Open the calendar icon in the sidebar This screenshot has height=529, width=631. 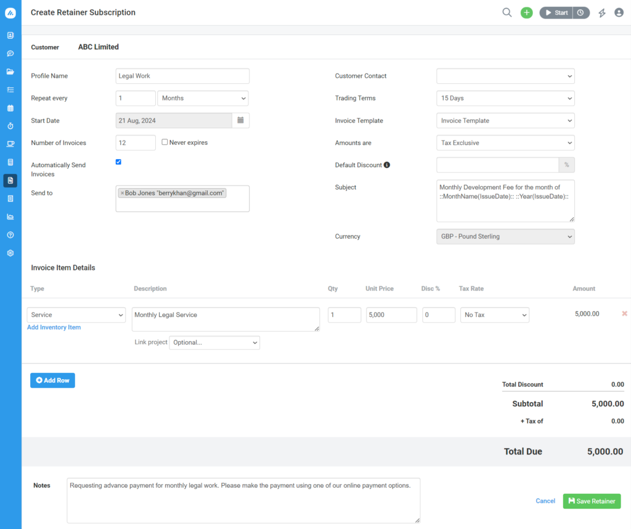(x=10, y=108)
